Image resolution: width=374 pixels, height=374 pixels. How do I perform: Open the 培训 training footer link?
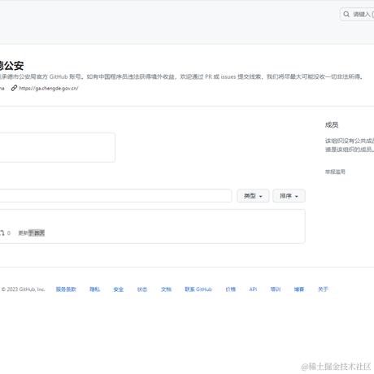coord(276,289)
